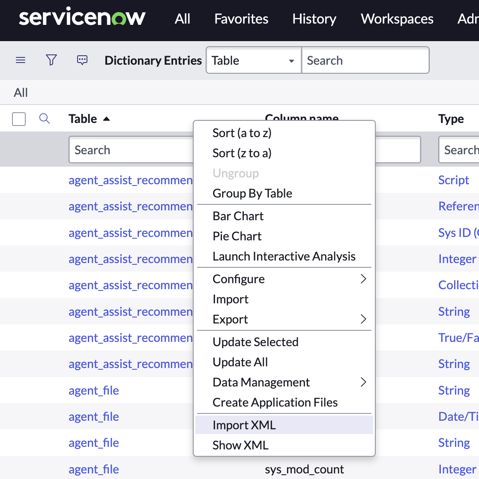
Task: Select Bar Chart from context menu
Action: (284, 216)
